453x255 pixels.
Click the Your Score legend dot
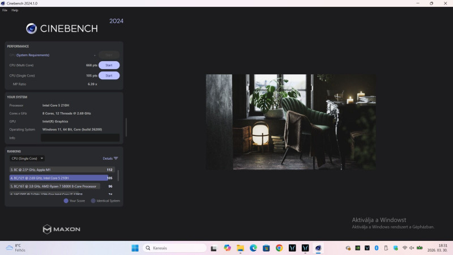coord(66,201)
